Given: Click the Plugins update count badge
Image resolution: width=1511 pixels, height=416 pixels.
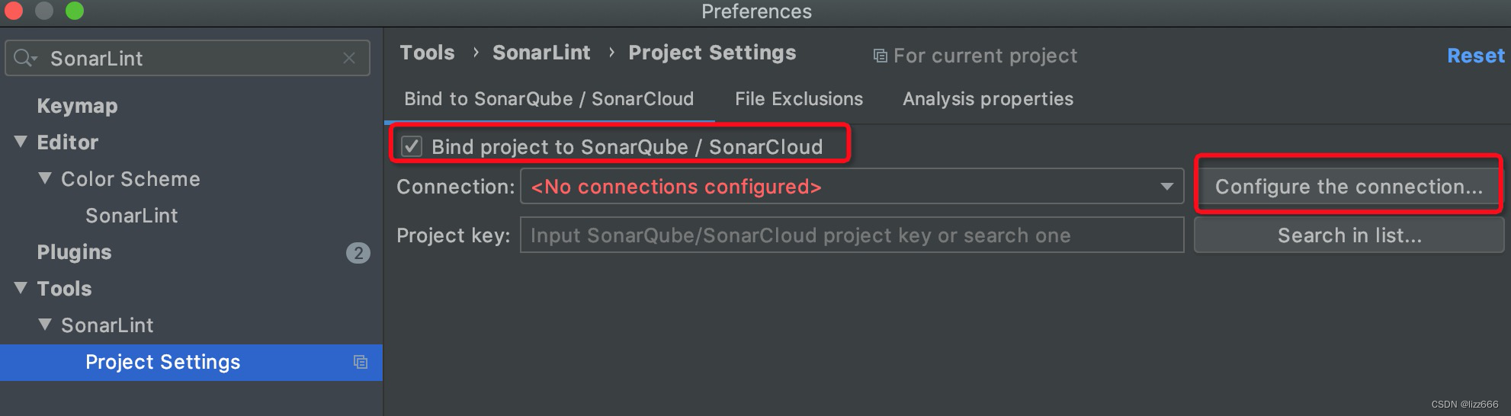Looking at the screenshot, I should tap(358, 253).
